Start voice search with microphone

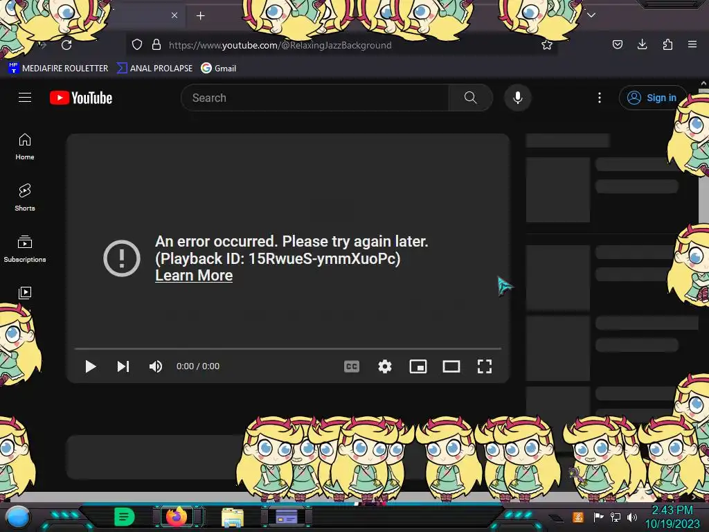point(518,98)
